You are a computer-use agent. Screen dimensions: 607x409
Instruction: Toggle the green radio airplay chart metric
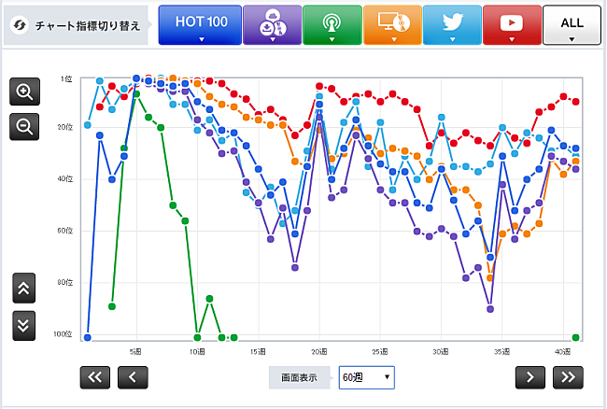(332, 25)
